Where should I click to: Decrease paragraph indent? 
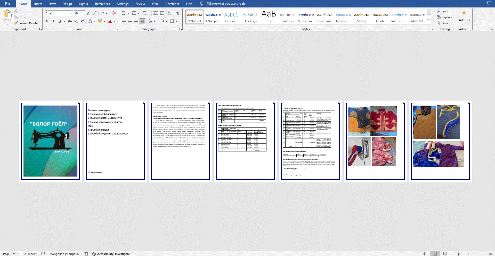(156, 13)
